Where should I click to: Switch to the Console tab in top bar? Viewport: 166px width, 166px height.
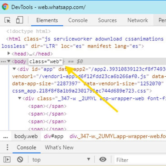pos(78,20)
